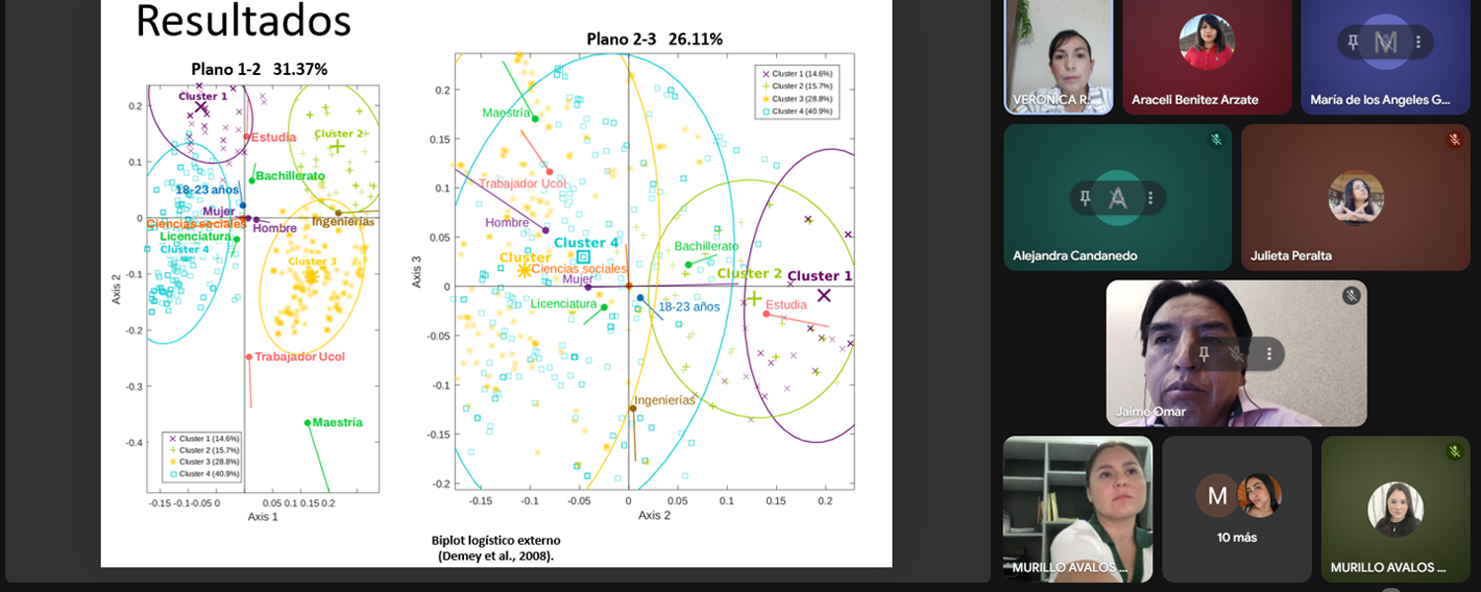Open more options on Jaime Omar tile
This screenshot has width=1481, height=592.
tap(1269, 353)
